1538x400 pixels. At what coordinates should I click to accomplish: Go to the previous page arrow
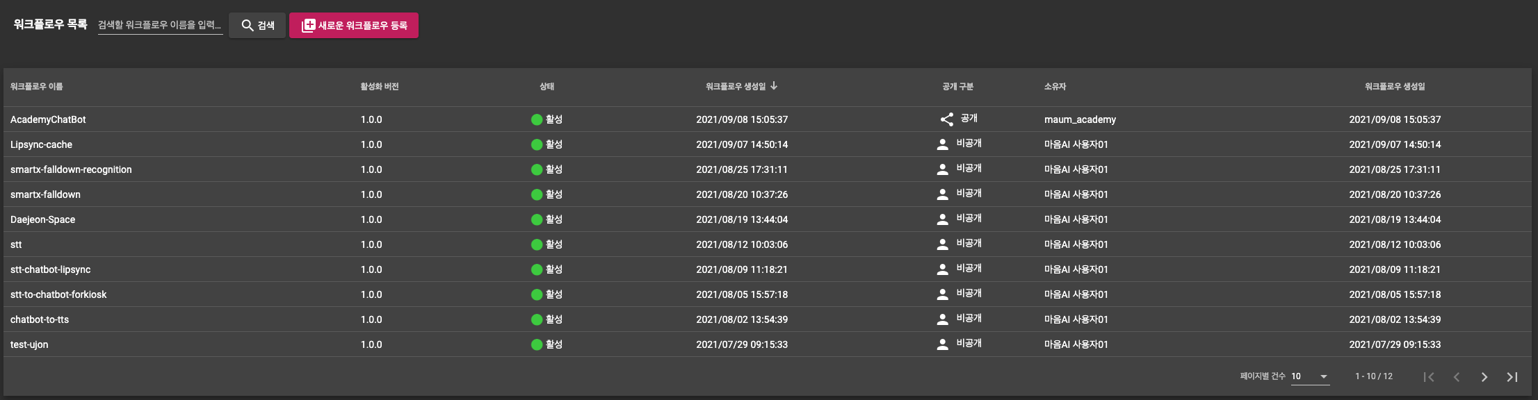point(1456,376)
